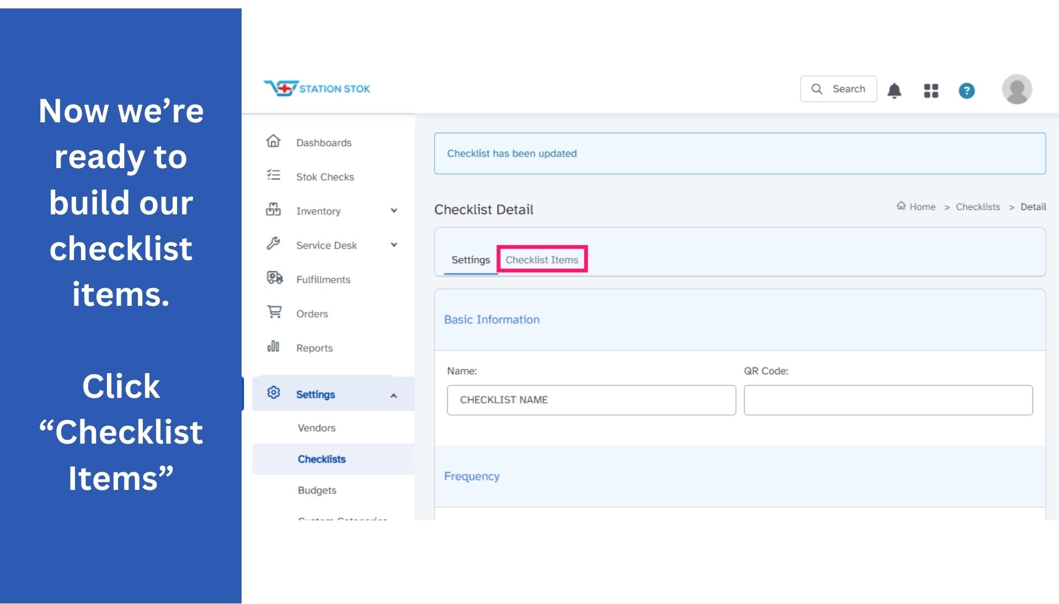Open Vendors under Settings
Viewport: 1059px width, 604px height.
(x=317, y=428)
